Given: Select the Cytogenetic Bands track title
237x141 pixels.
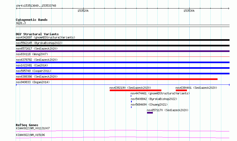Looking at the screenshot, I should click(x=32, y=20).
